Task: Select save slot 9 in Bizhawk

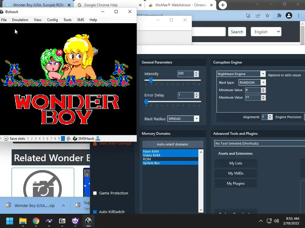Action: [59, 139]
